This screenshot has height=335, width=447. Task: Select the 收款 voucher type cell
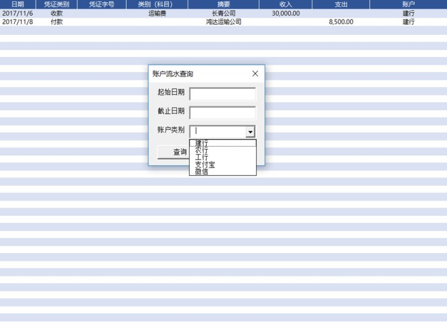click(56, 13)
